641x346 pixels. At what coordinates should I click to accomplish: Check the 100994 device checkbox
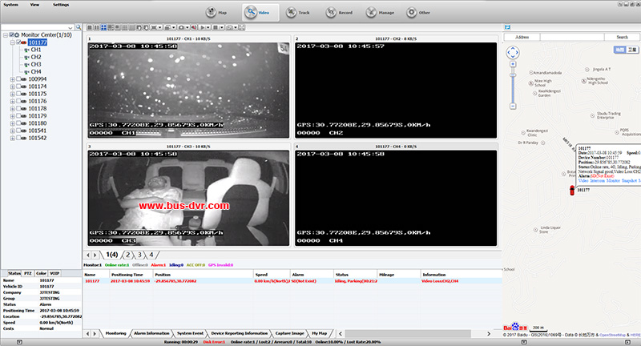point(17,79)
